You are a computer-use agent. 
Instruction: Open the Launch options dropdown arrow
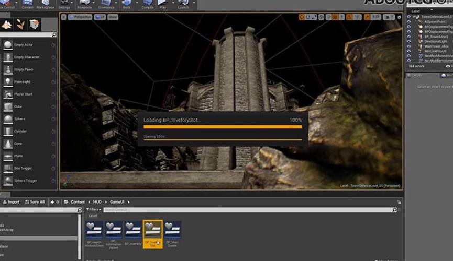tap(194, 3)
